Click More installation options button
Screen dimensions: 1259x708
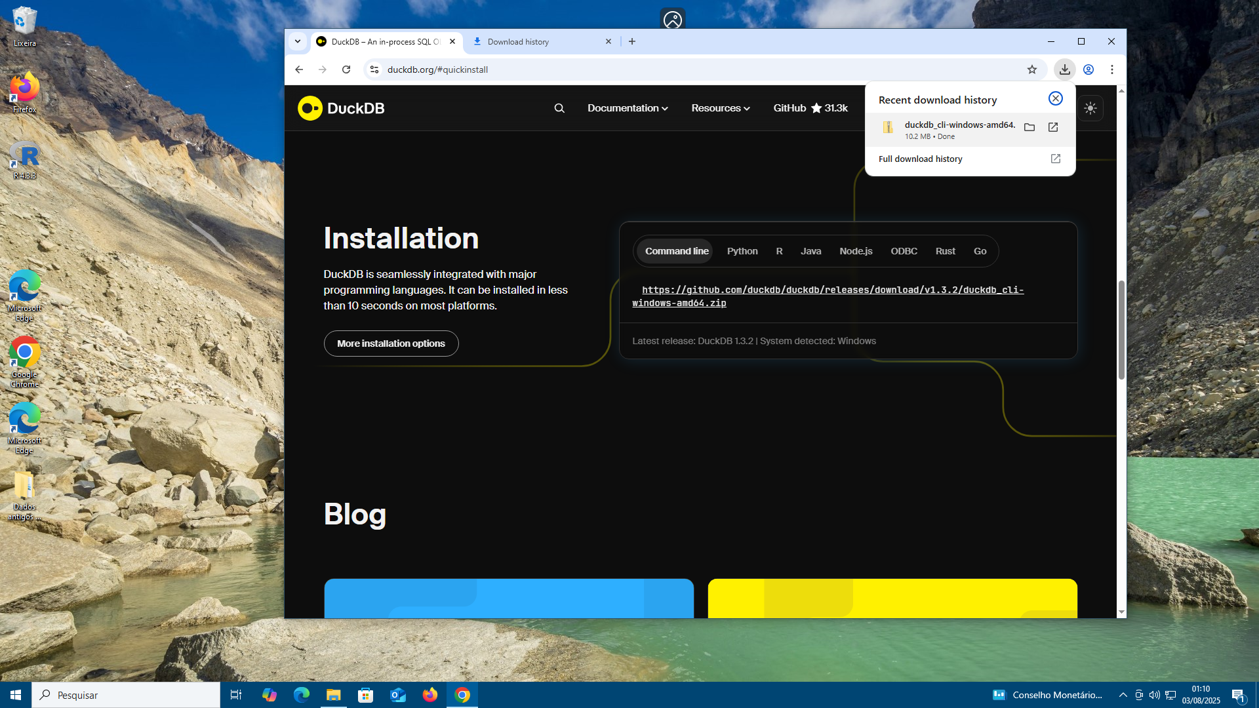click(391, 344)
